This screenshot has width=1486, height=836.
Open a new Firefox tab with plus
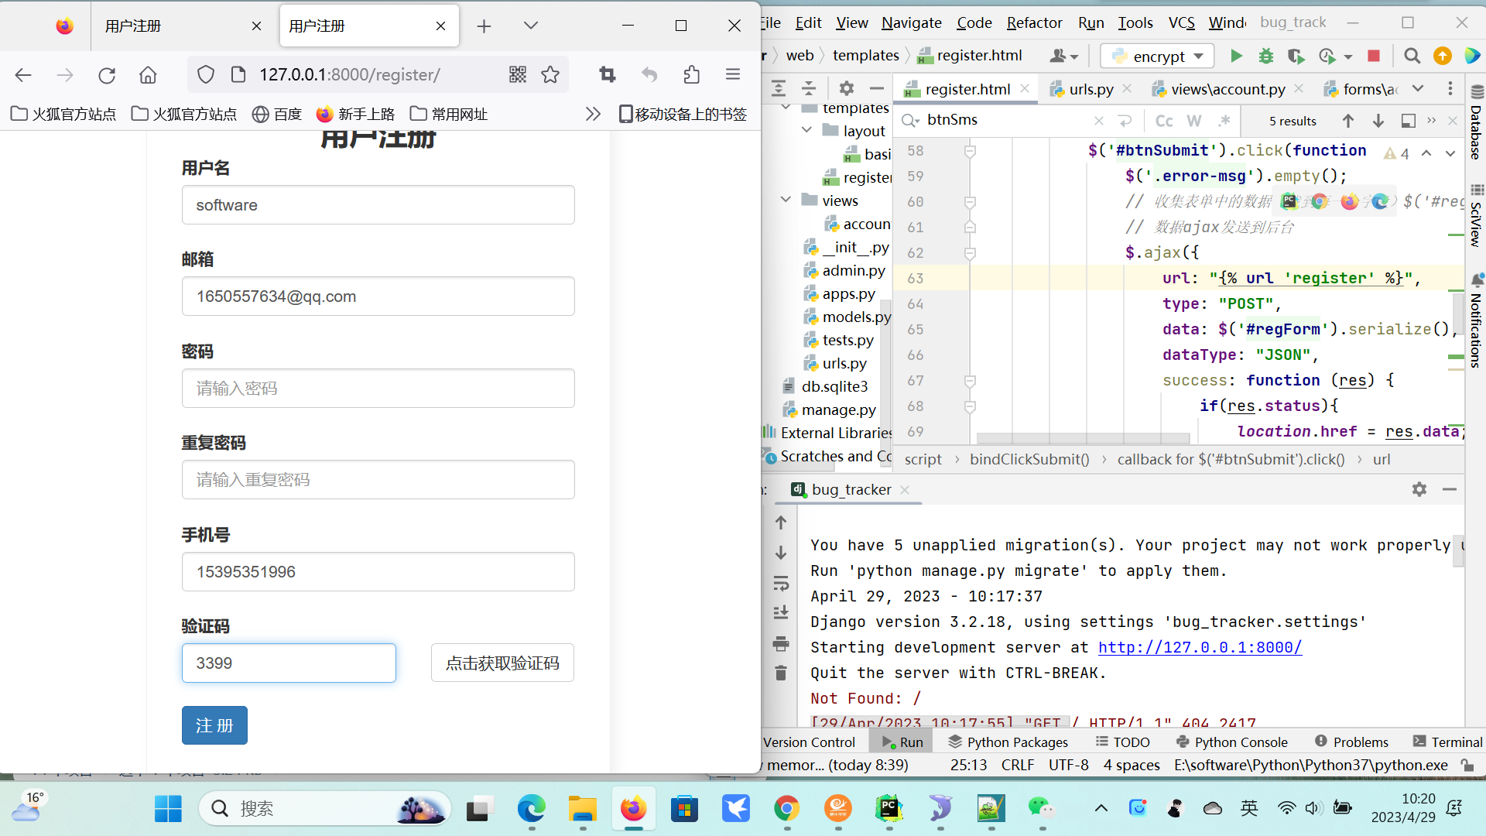[484, 26]
